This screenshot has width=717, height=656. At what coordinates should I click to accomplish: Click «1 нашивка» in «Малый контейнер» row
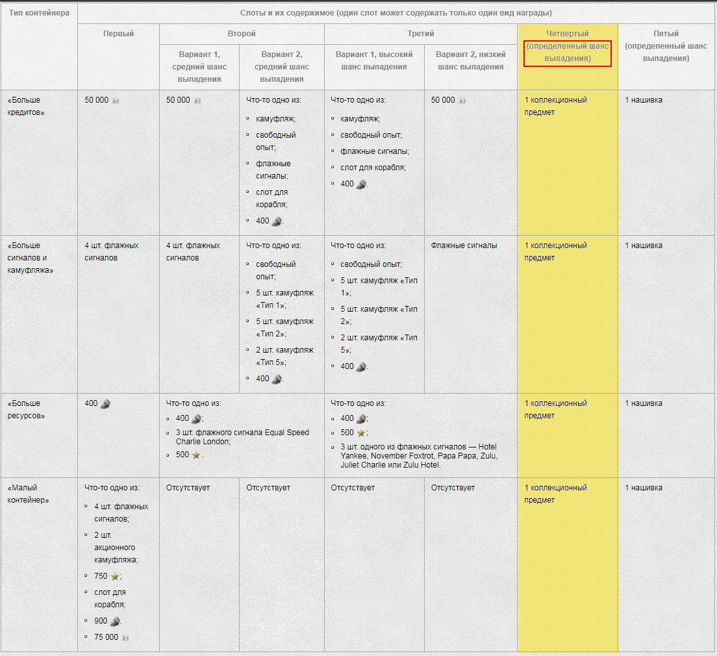pyautogui.click(x=644, y=488)
